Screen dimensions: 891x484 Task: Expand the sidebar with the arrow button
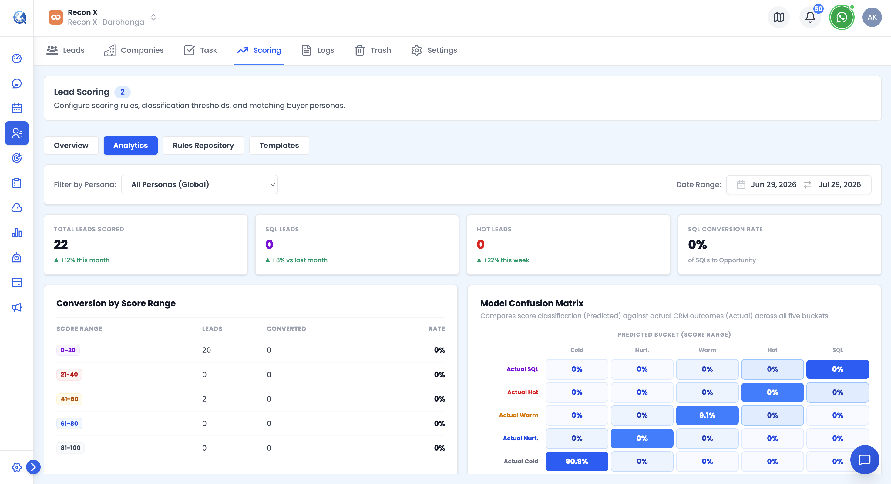[x=33, y=467]
